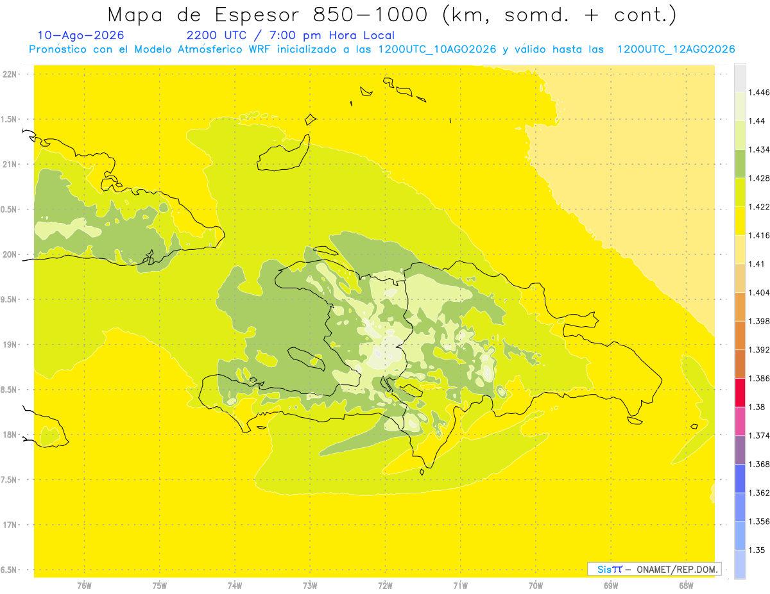This screenshot has width=770, height=594.
Task: Click the 8.5N latitude label
Action: (10, 390)
